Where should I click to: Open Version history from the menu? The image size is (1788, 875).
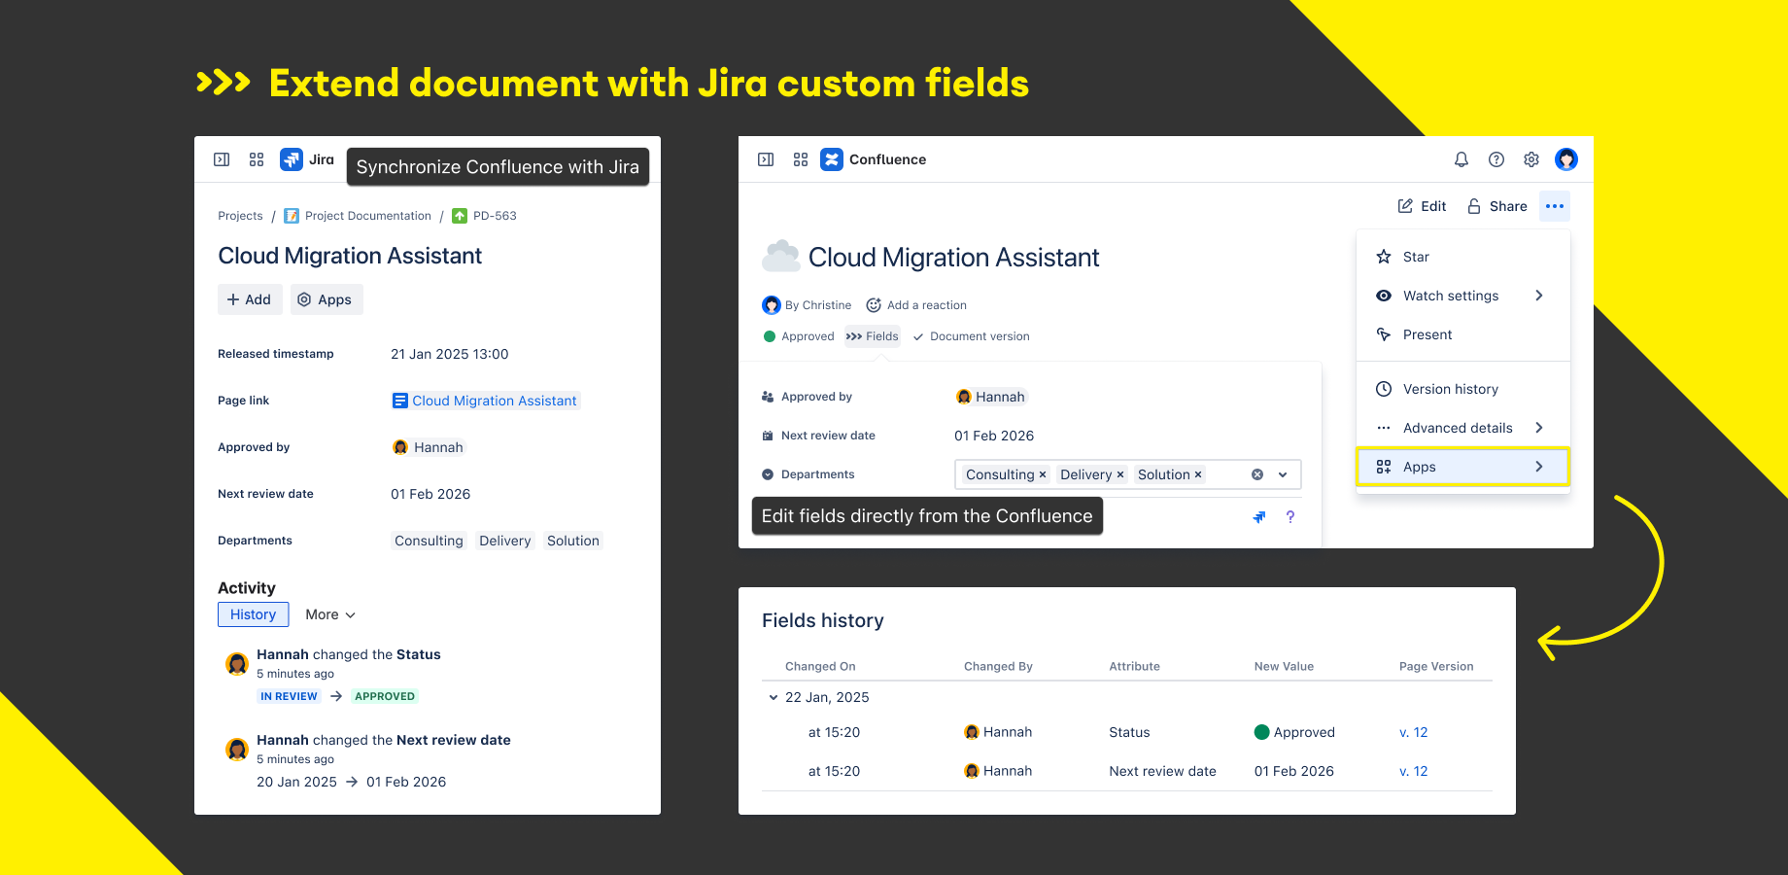tap(1463, 389)
